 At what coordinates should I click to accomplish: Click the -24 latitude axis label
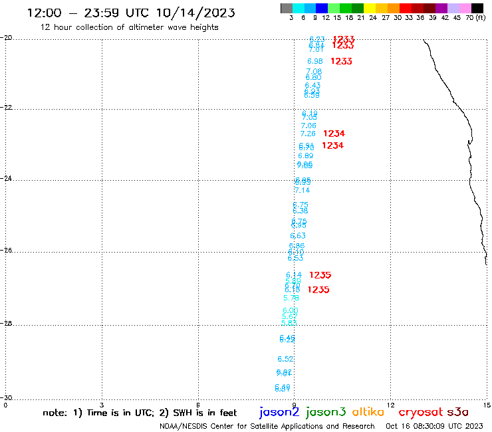(x=6, y=178)
